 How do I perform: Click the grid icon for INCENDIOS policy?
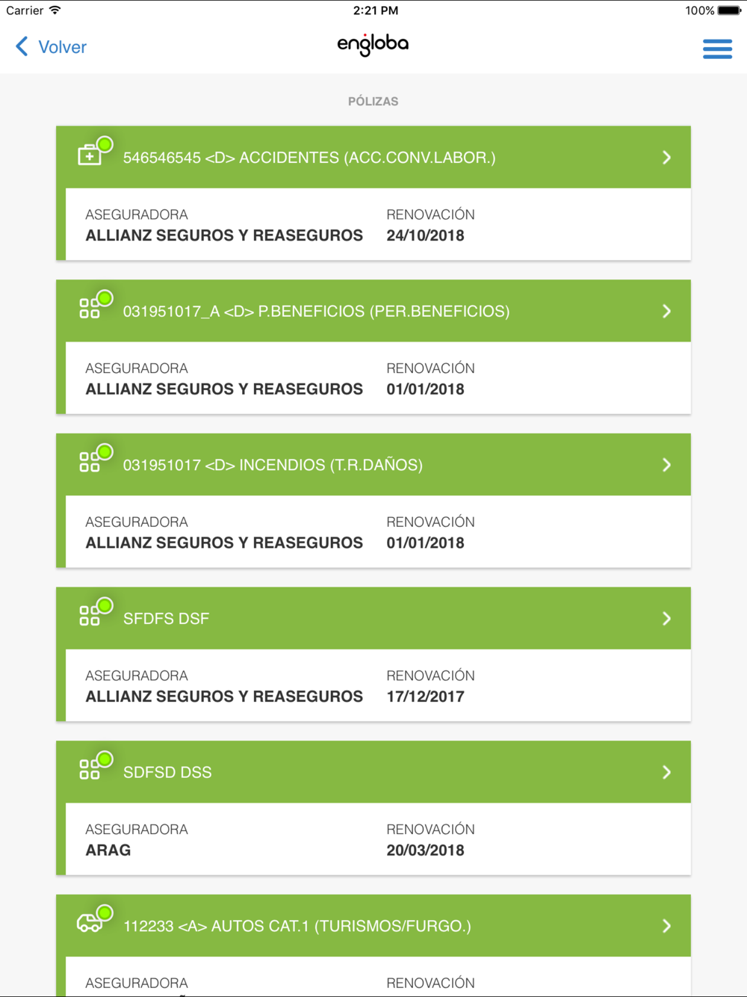coord(90,463)
